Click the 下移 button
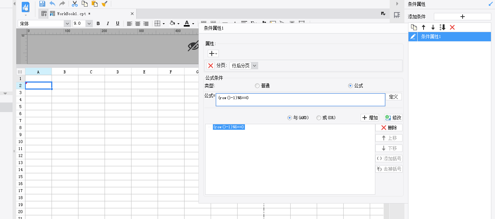Viewport: 495px width, 219px height. click(389, 148)
